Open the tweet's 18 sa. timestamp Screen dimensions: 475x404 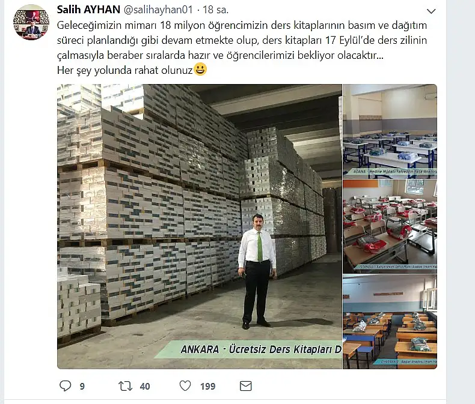point(215,10)
